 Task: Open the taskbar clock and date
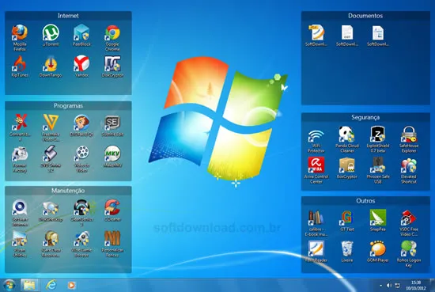(x=415, y=286)
